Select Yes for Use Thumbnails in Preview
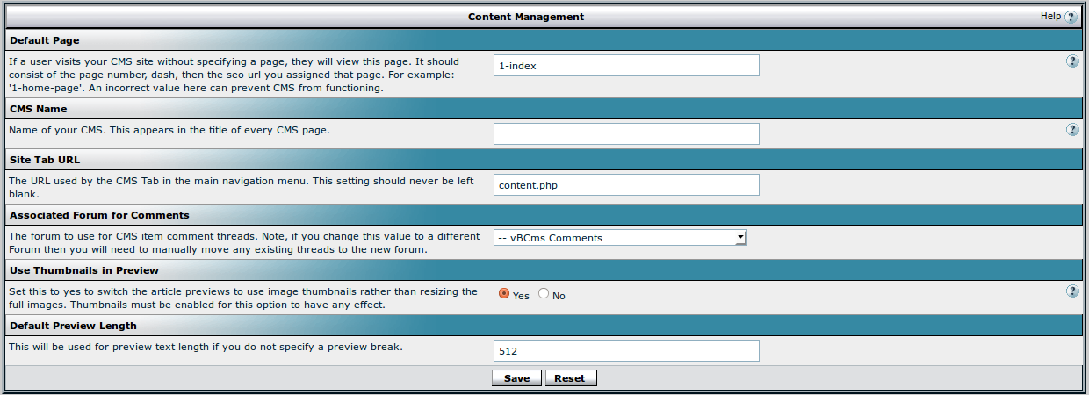 (504, 294)
